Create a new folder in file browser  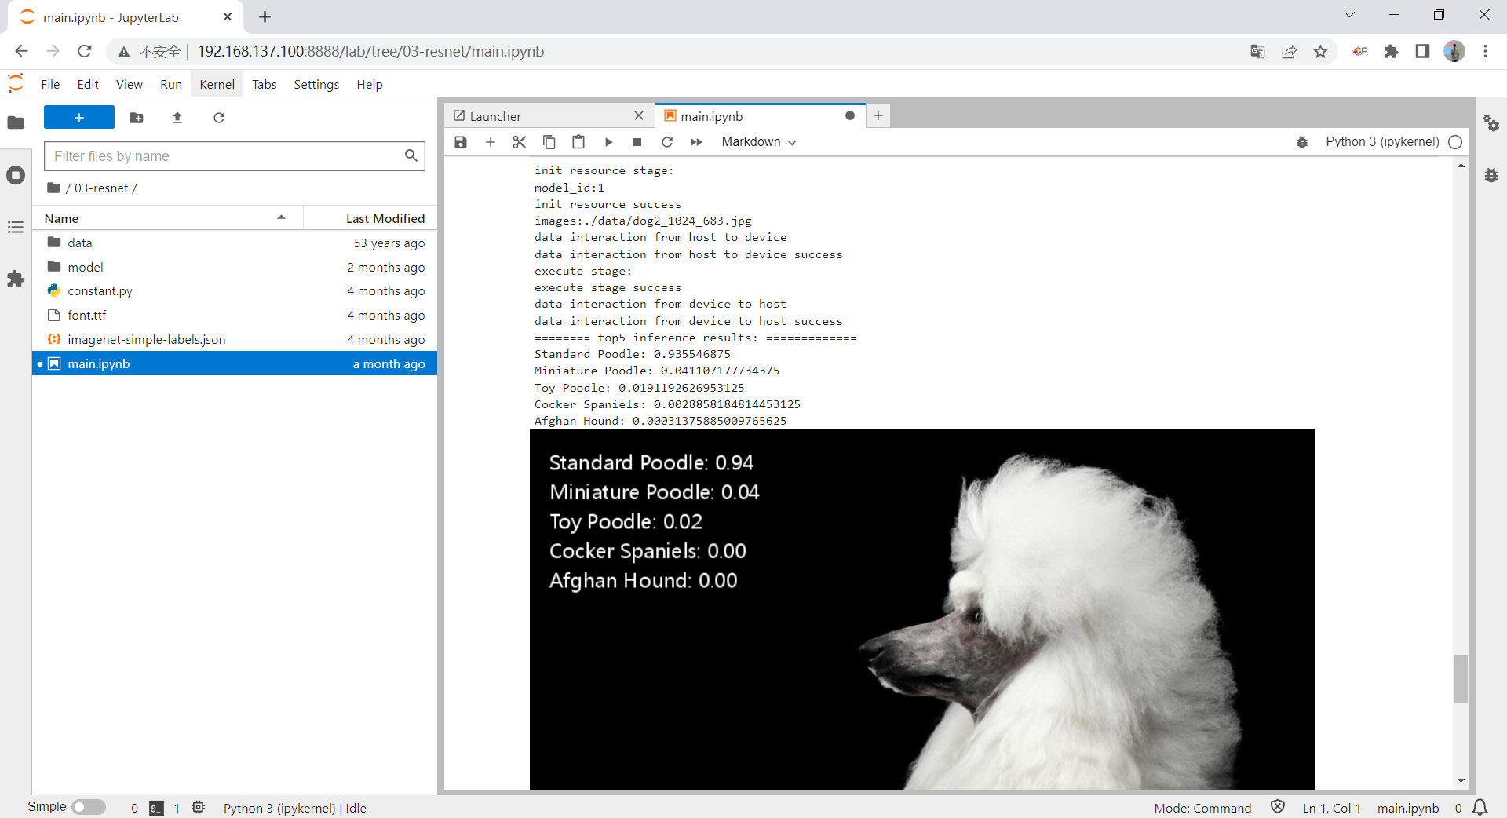(137, 117)
